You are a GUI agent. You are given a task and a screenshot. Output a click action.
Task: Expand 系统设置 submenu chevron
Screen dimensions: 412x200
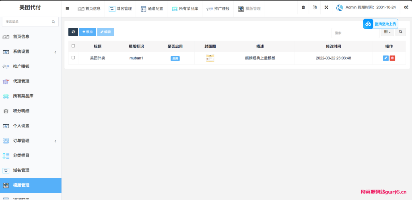[x=56, y=52]
